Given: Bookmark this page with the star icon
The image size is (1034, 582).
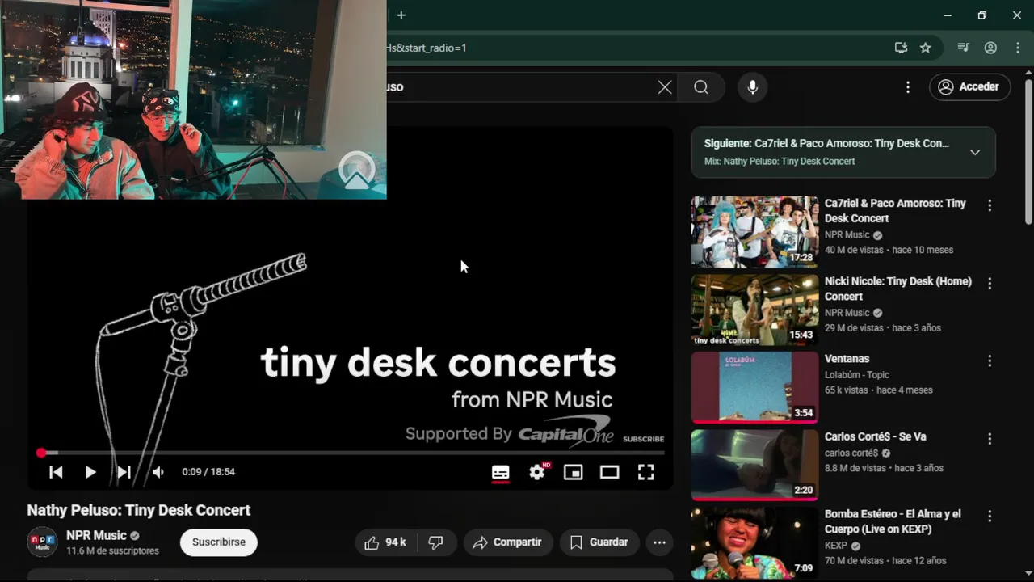Looking at the screenshot, I should point(926,48).
